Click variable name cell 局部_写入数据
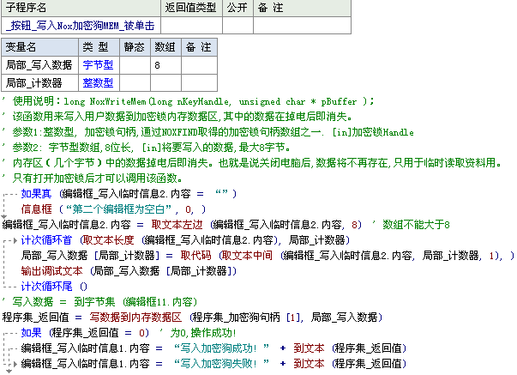 [39, 65]
